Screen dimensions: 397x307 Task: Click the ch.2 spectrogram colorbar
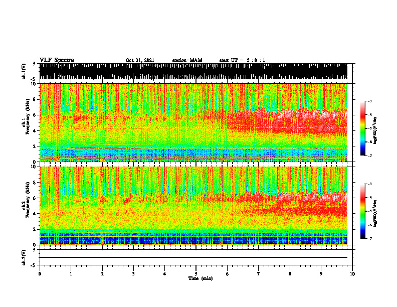point(362,211)
